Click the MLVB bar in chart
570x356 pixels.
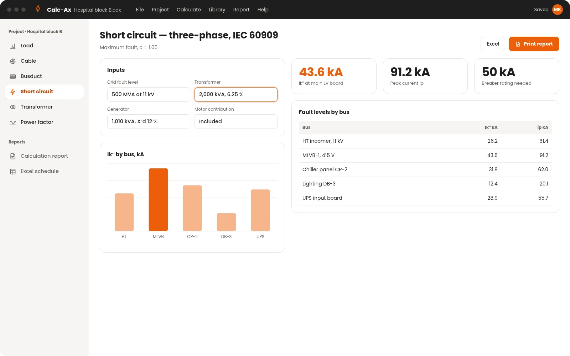(158, 200)
